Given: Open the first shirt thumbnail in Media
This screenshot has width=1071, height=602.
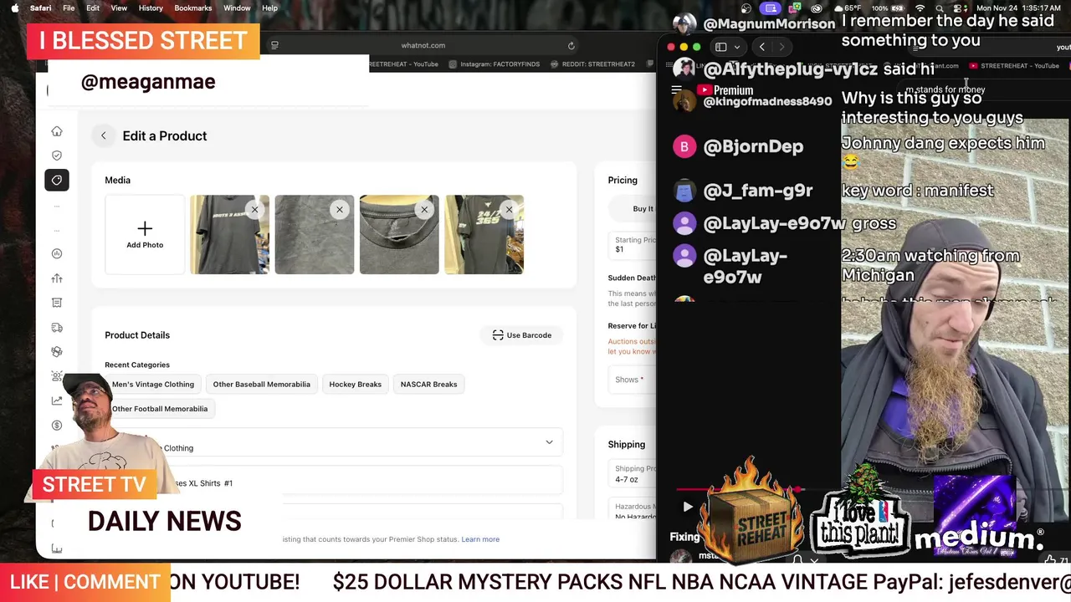Looking at the screenshot, I should 229,235.
